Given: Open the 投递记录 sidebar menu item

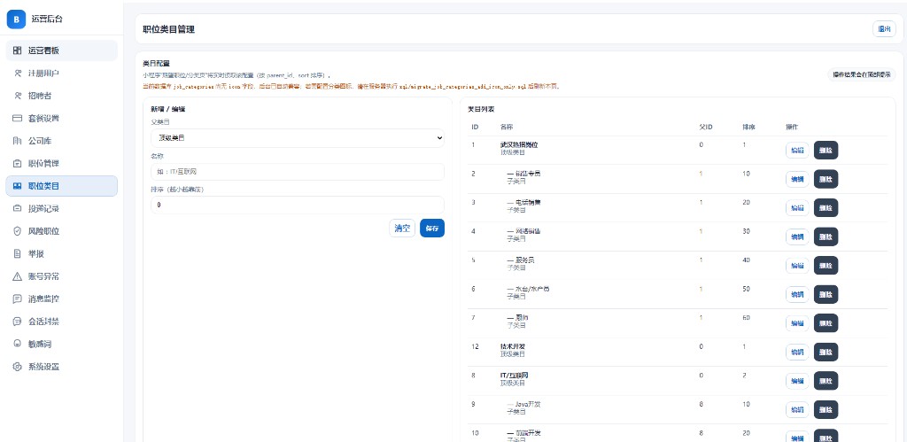Looking at the screenshot, I should (62, 208).
